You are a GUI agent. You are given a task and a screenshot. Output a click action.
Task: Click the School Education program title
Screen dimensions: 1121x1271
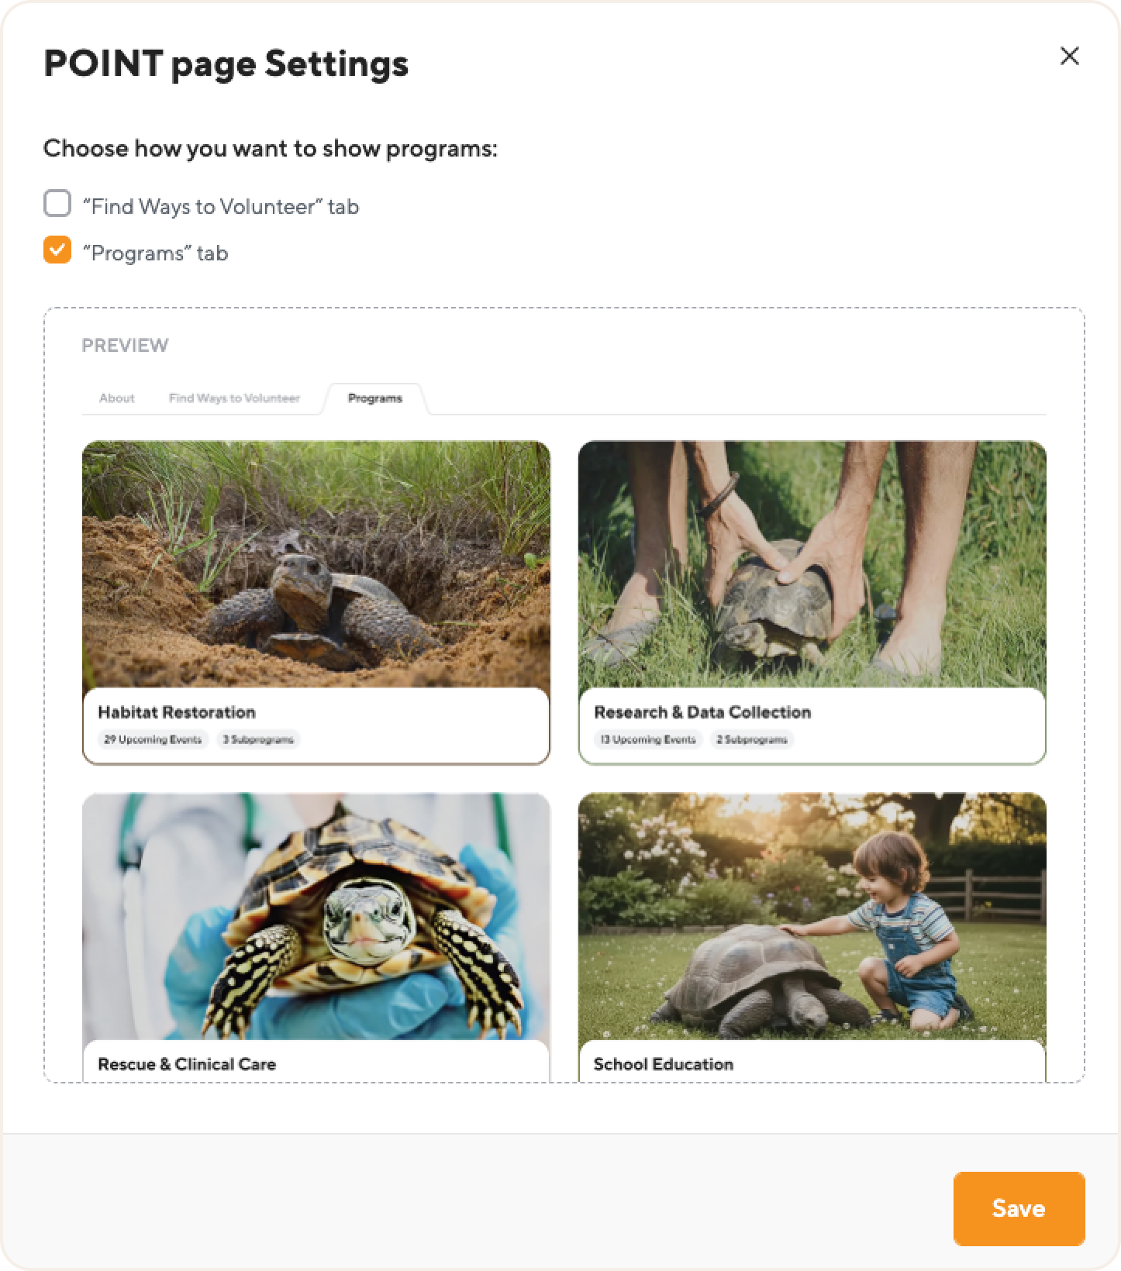[x=664, y=1064]
